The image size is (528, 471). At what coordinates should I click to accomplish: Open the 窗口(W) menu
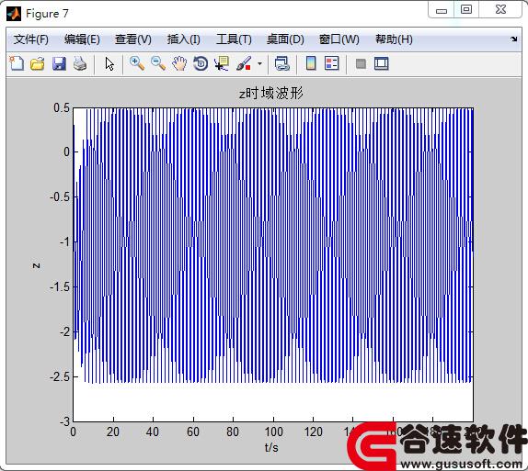[339, 39]
